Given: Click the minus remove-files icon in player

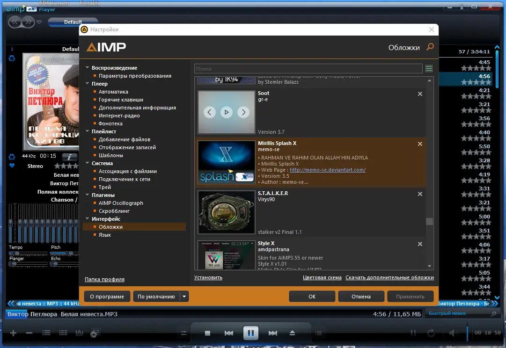Looking at the screenshot, I should pyautogui.click(x=29, y=333).
